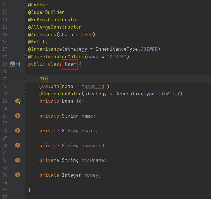This screenshot has height=199, width=211.
Task: Click the 'true' value in chain = true
Action: click(87, 34)
